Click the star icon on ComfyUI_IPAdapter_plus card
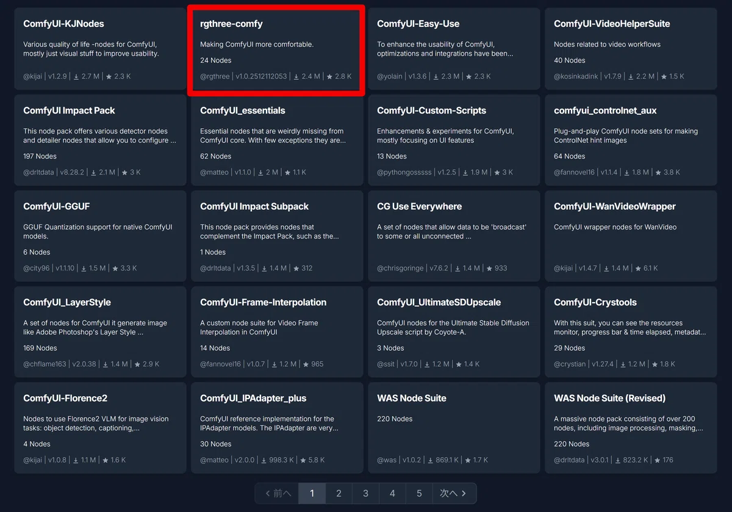Image resolution: width=732 pixels, height=512 pixels. pyautogui.click(x=304, y=460)
